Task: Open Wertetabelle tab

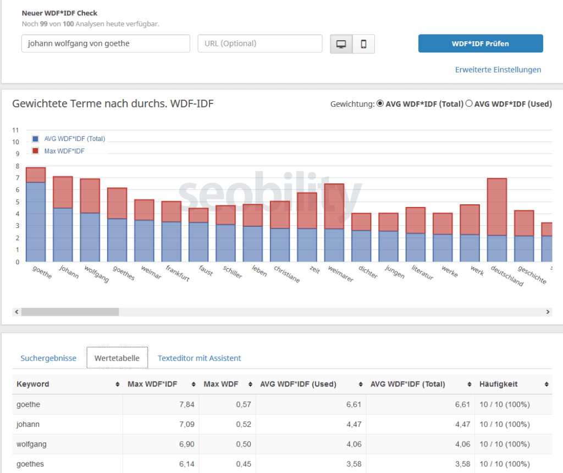Action: click(117, 358)
